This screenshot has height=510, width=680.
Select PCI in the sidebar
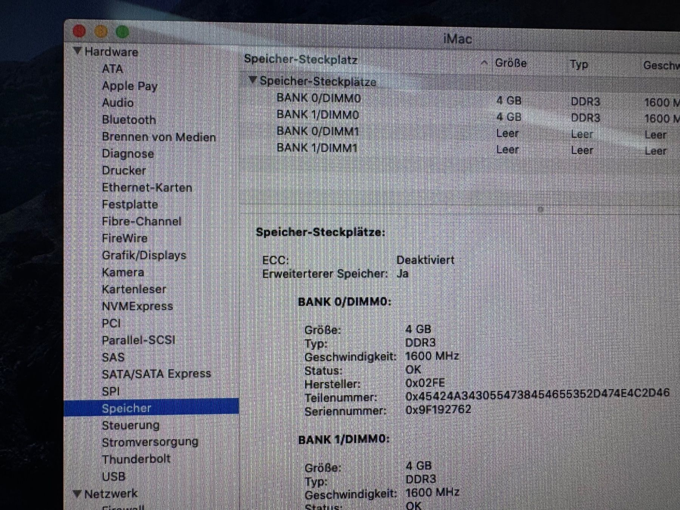point(111,323)
